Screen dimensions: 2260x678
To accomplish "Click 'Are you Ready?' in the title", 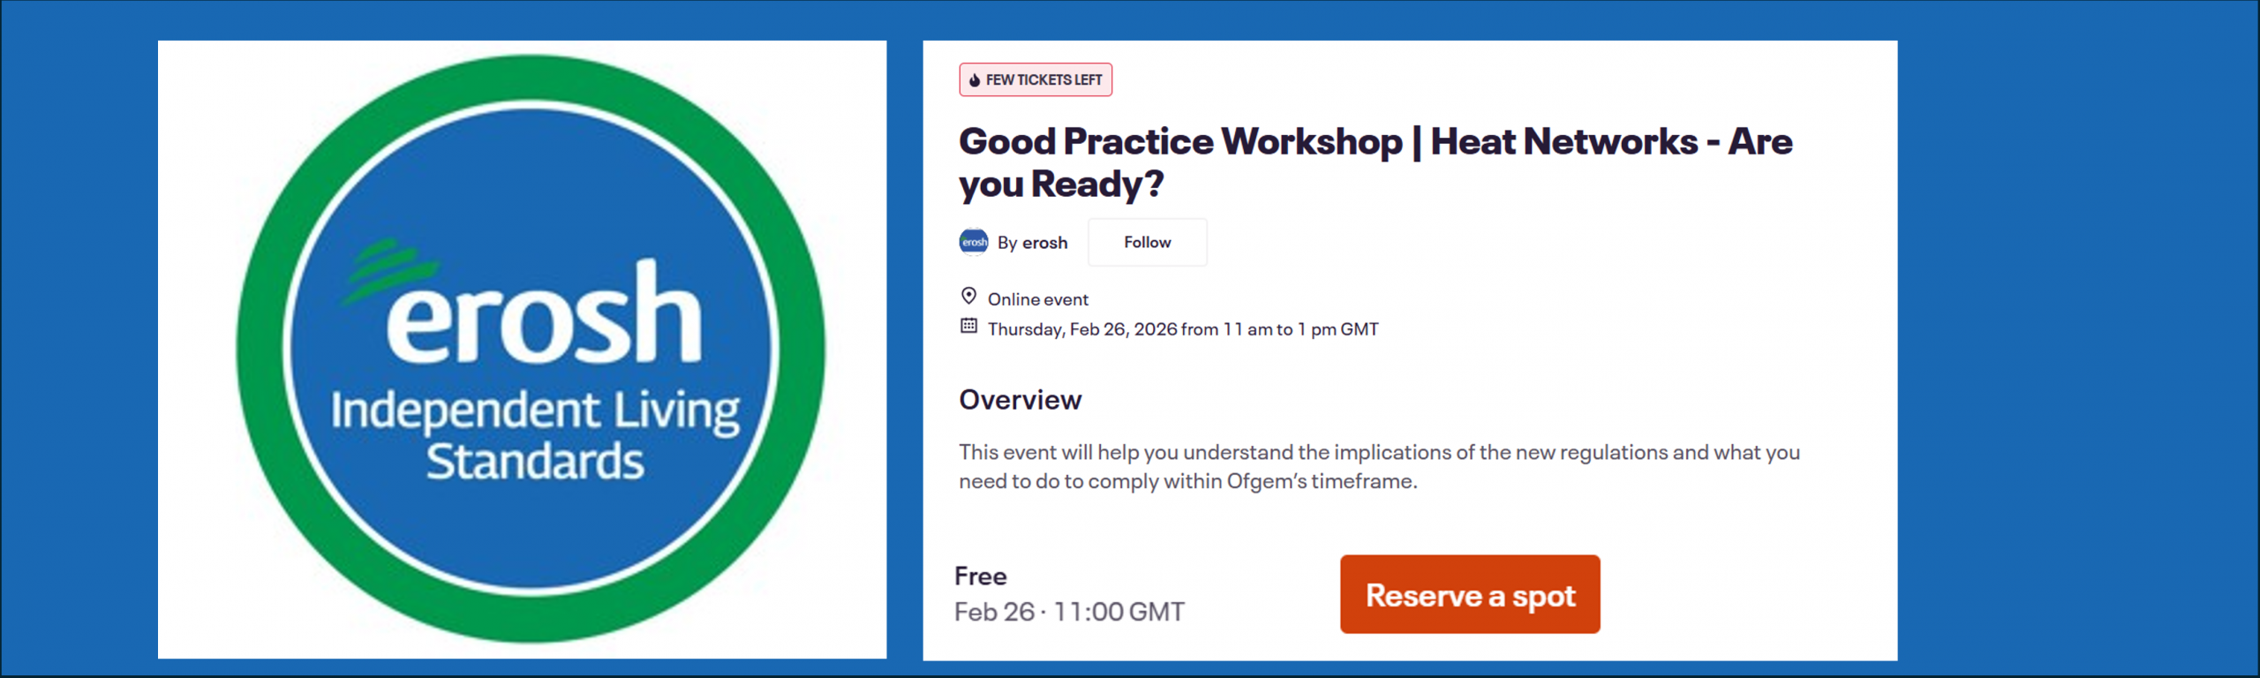I will 1059,185.
